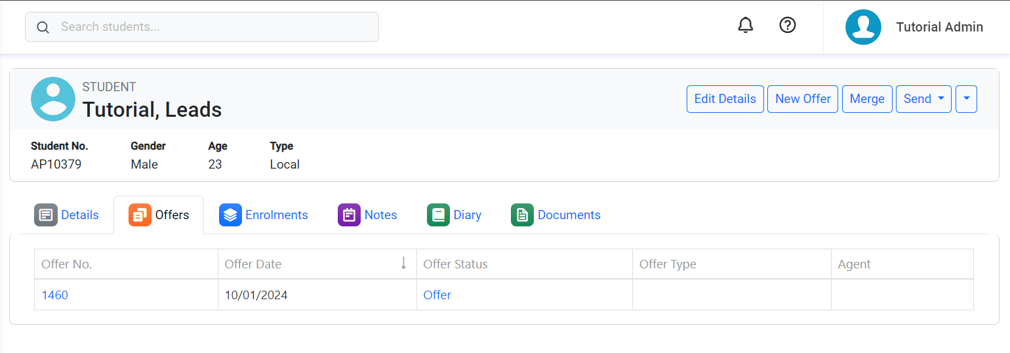
Task: Click the Tutorial Admin avatar icon
Action: (x=862, y=27)
